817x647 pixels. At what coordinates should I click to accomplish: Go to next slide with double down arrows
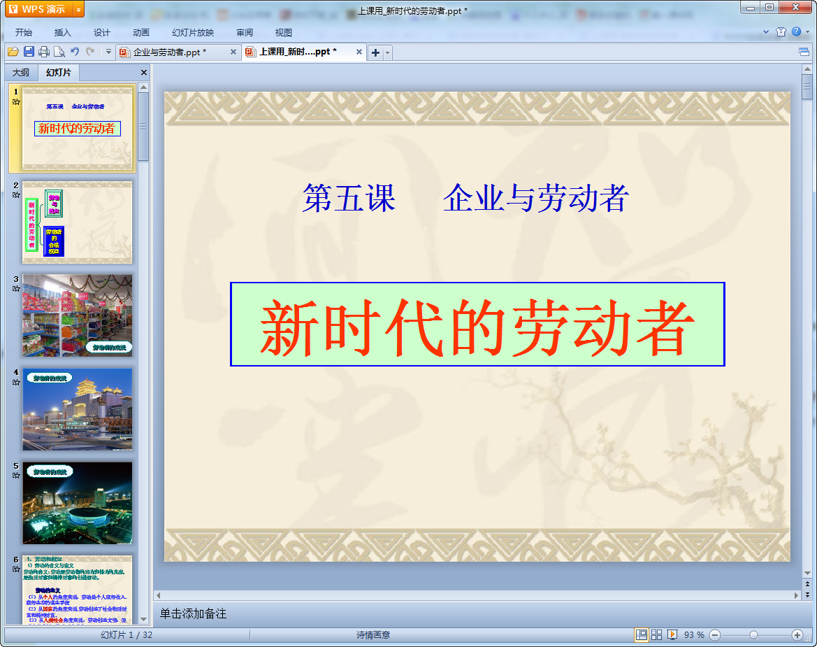pyautogui.click(x=807, y=595)
